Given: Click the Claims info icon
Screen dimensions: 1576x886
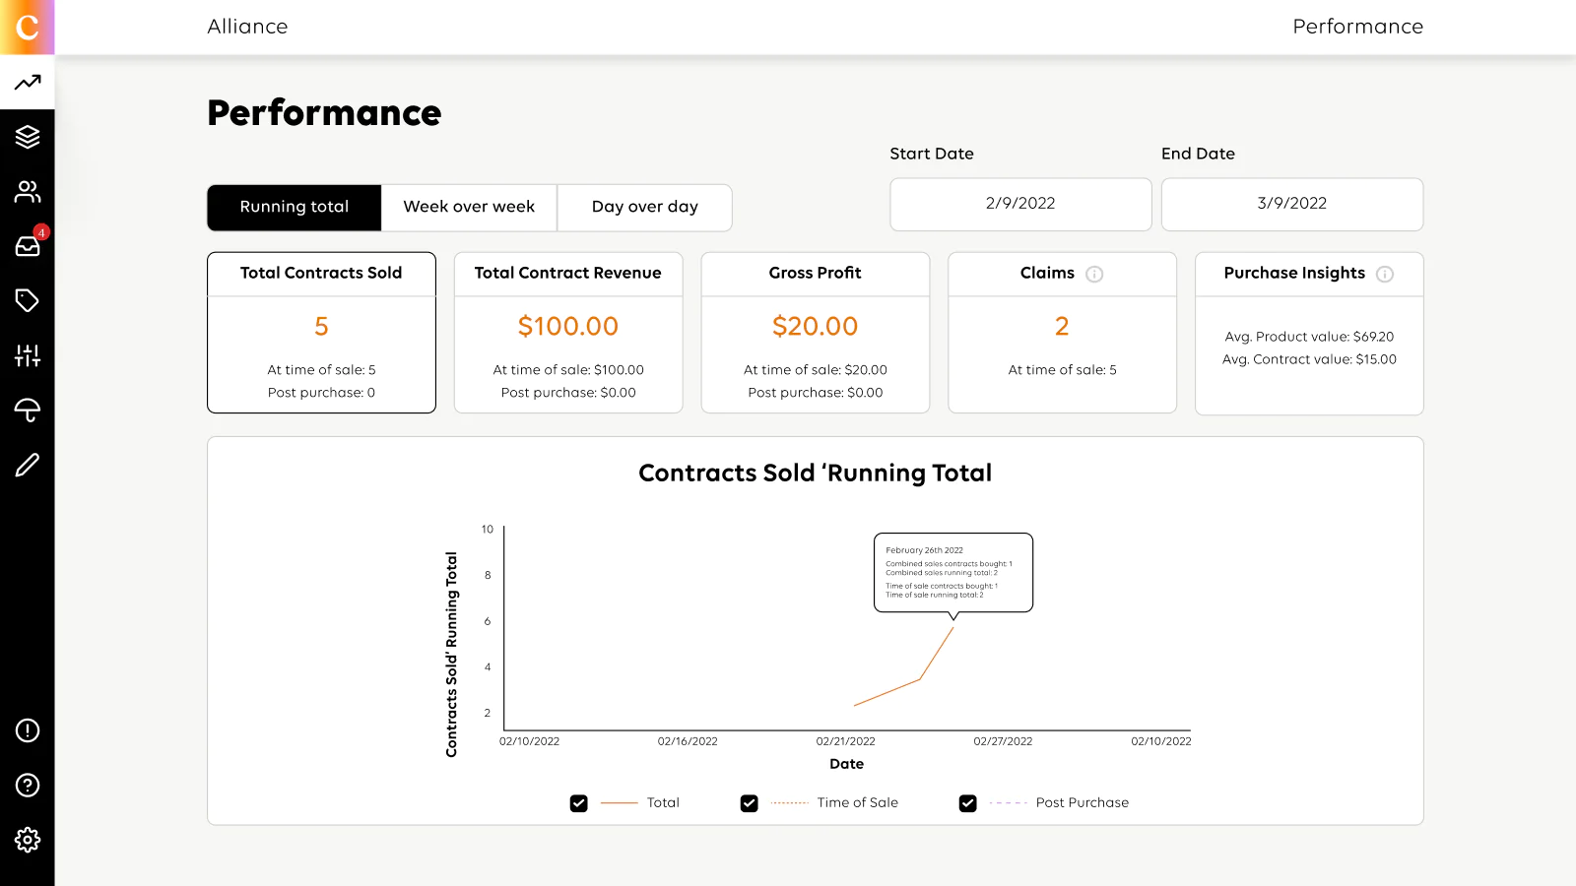Looking at the screenshot, I should pos(1094,275).
